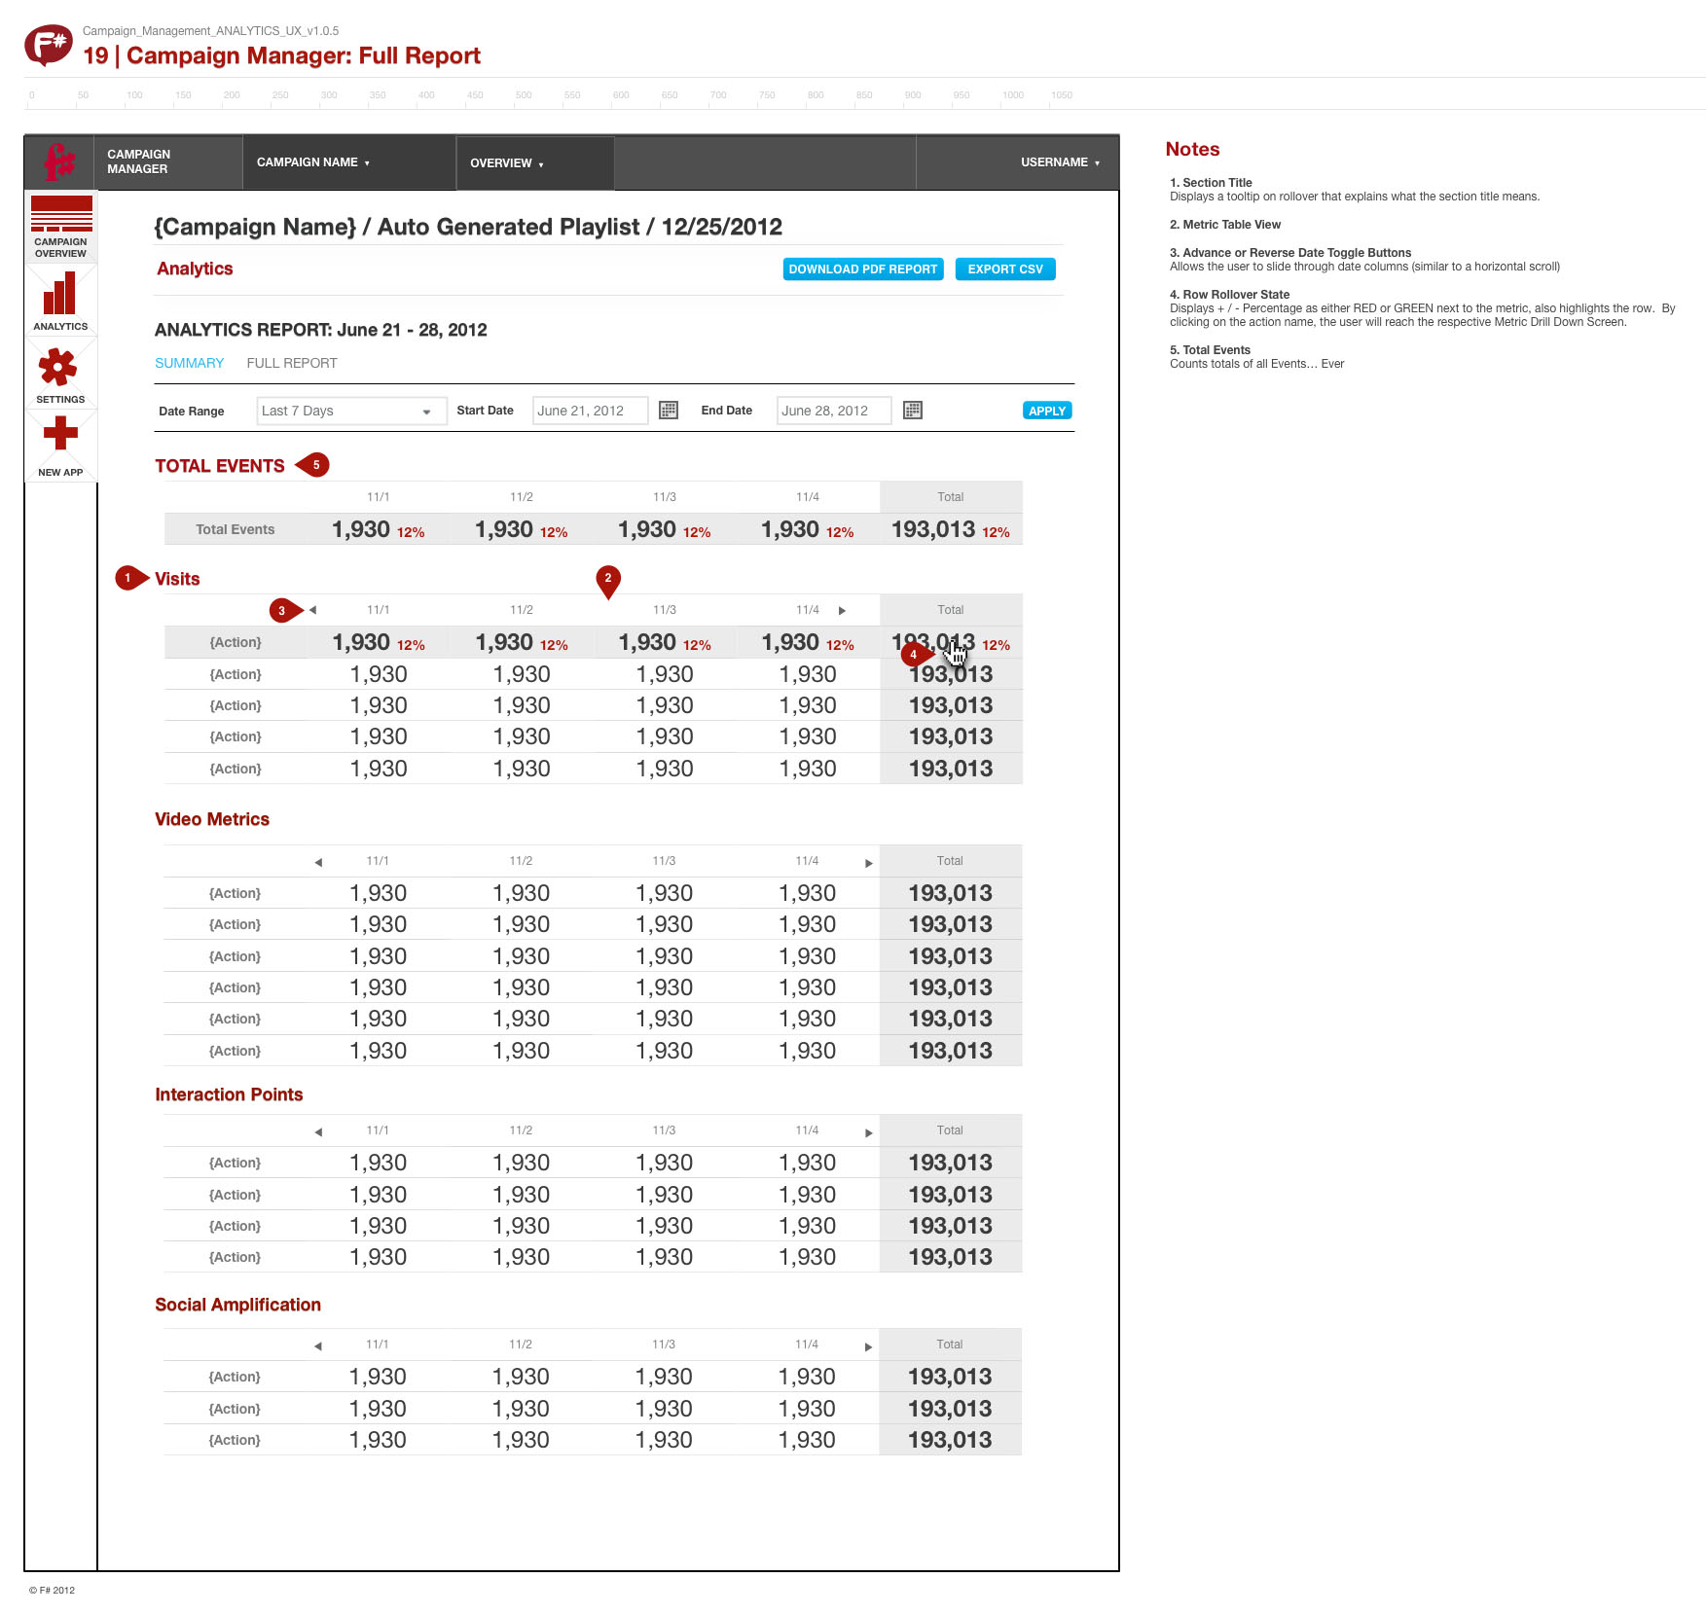Screen dimensions: 1706x1614
Task: Click End Date input field
Action: tap(834, 411)
